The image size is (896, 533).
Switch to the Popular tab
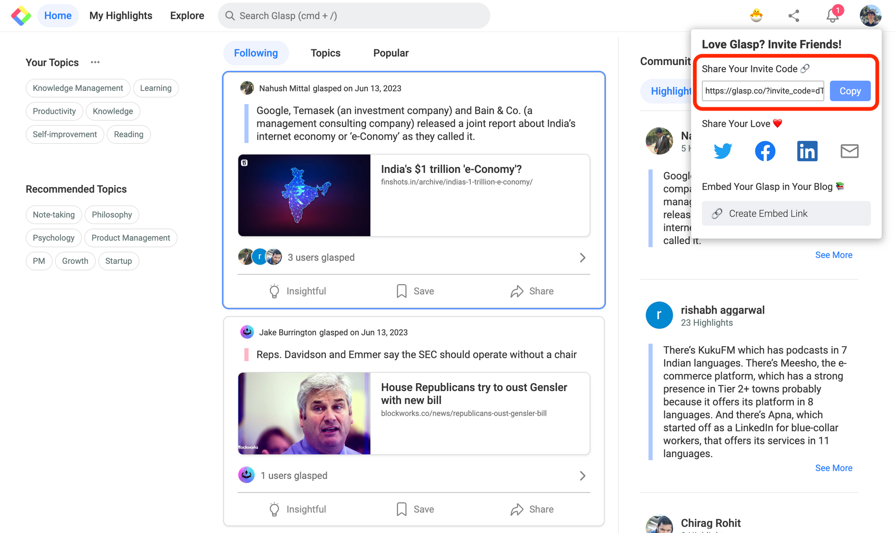click(x=391, y=53)
